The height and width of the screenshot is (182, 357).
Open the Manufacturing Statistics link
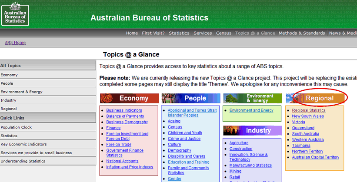point(250,165)
